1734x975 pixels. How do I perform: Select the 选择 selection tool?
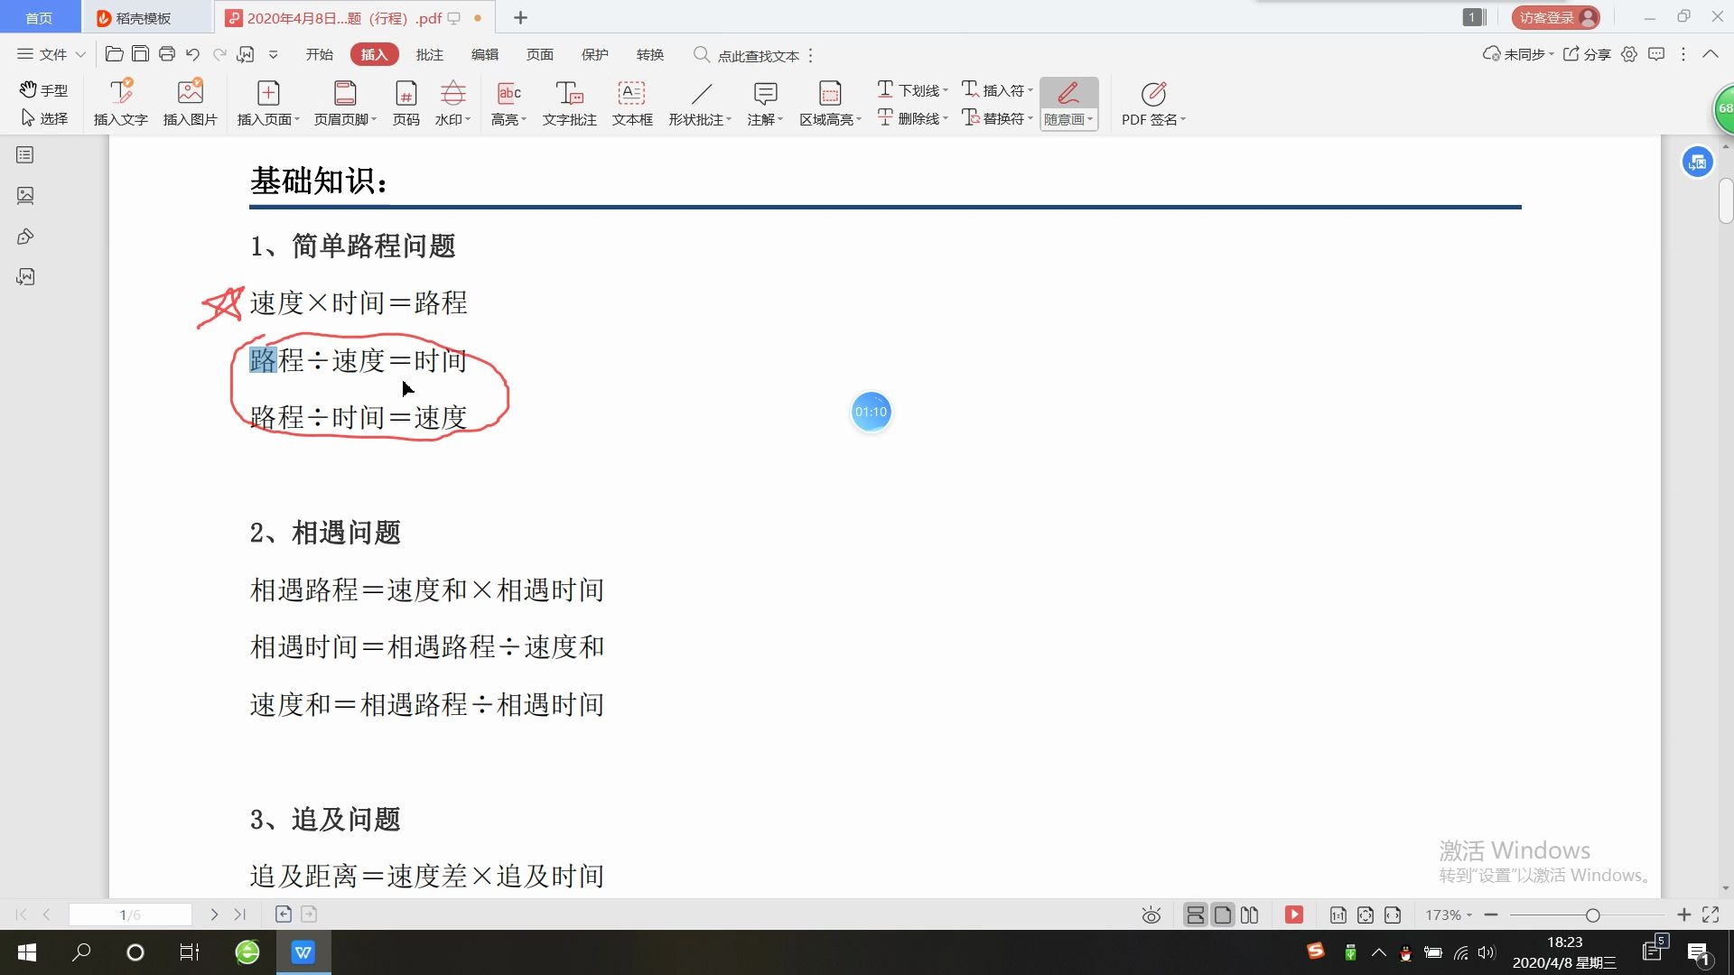pyautogui.click(x=43, y=118)
